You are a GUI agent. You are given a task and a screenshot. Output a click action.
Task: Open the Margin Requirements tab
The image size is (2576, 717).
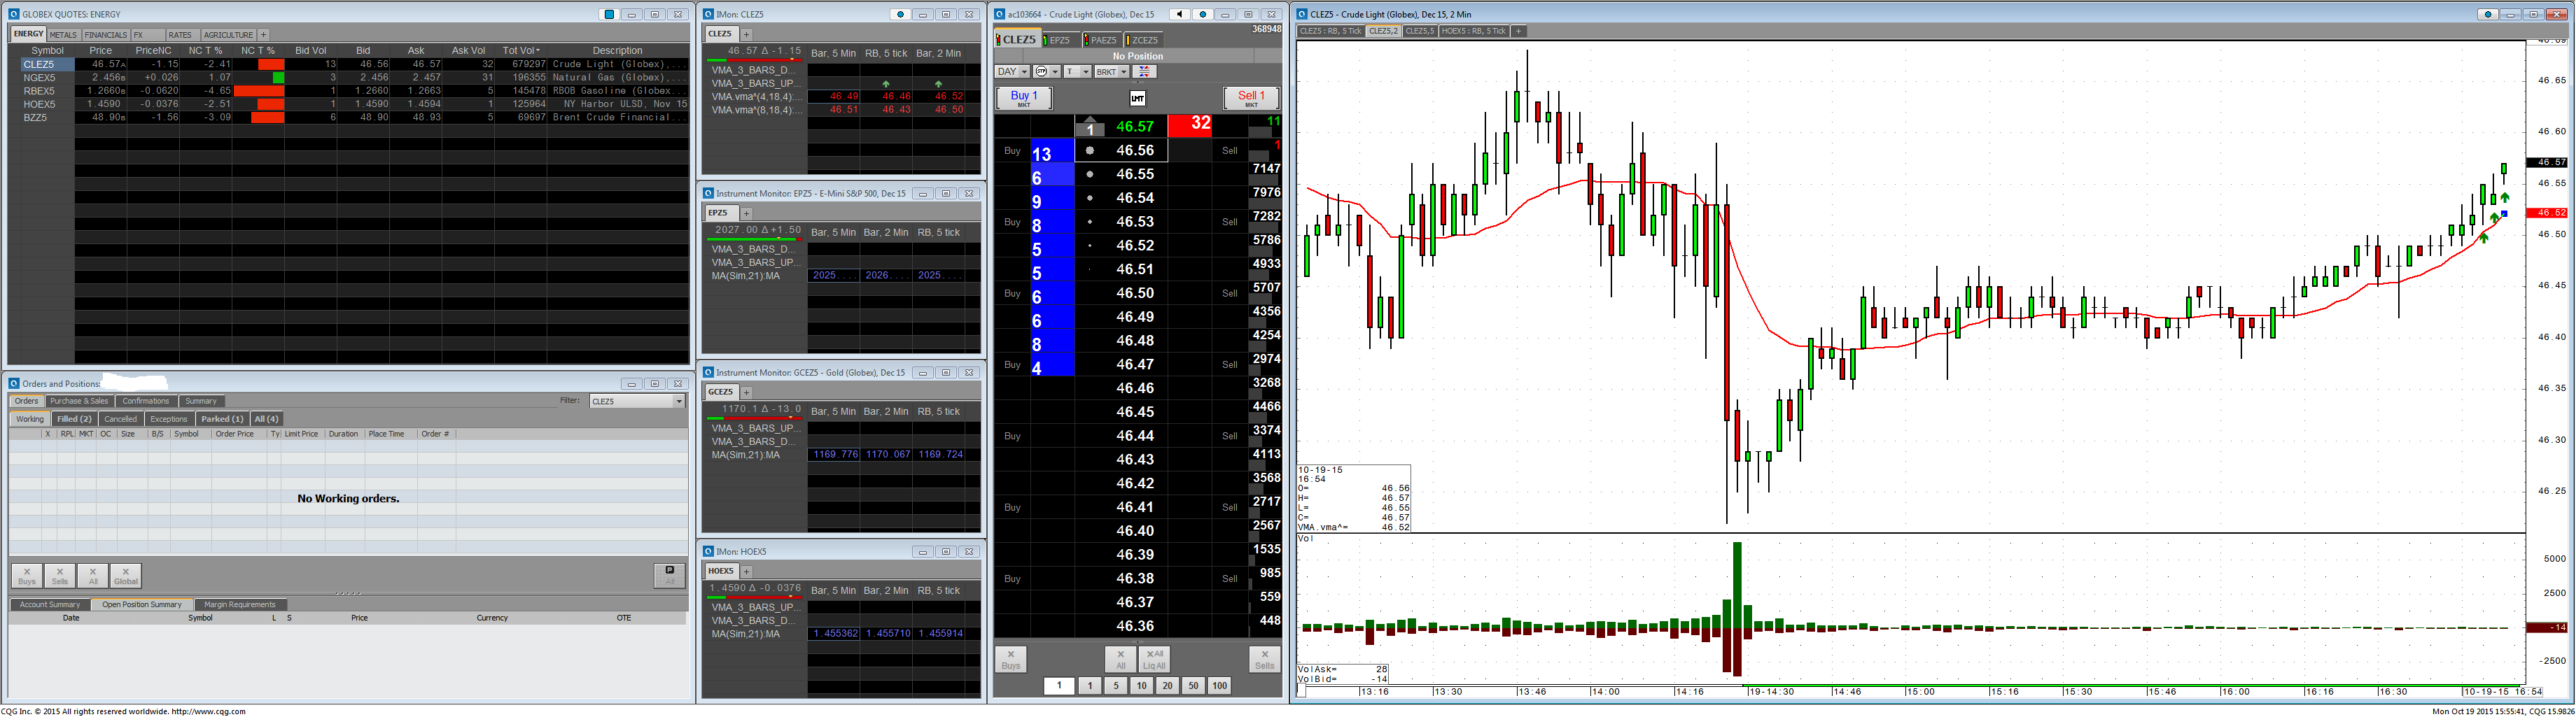click(240, 605)
